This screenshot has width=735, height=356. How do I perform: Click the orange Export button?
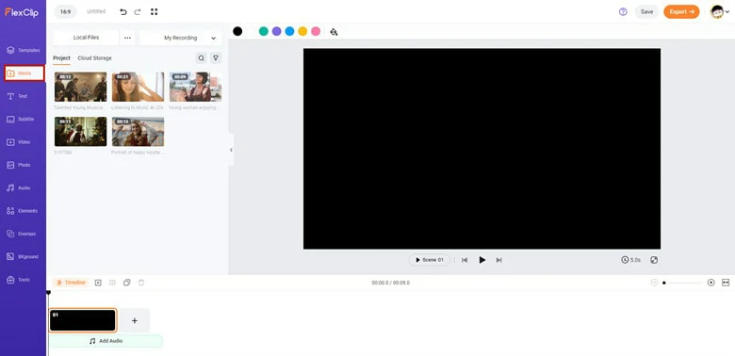[681, 11]
